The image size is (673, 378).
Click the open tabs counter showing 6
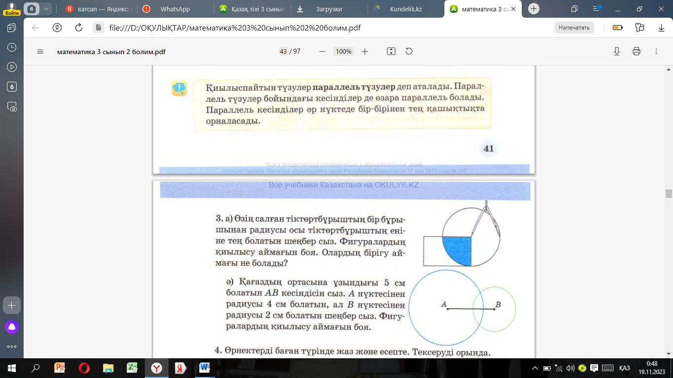32,9
